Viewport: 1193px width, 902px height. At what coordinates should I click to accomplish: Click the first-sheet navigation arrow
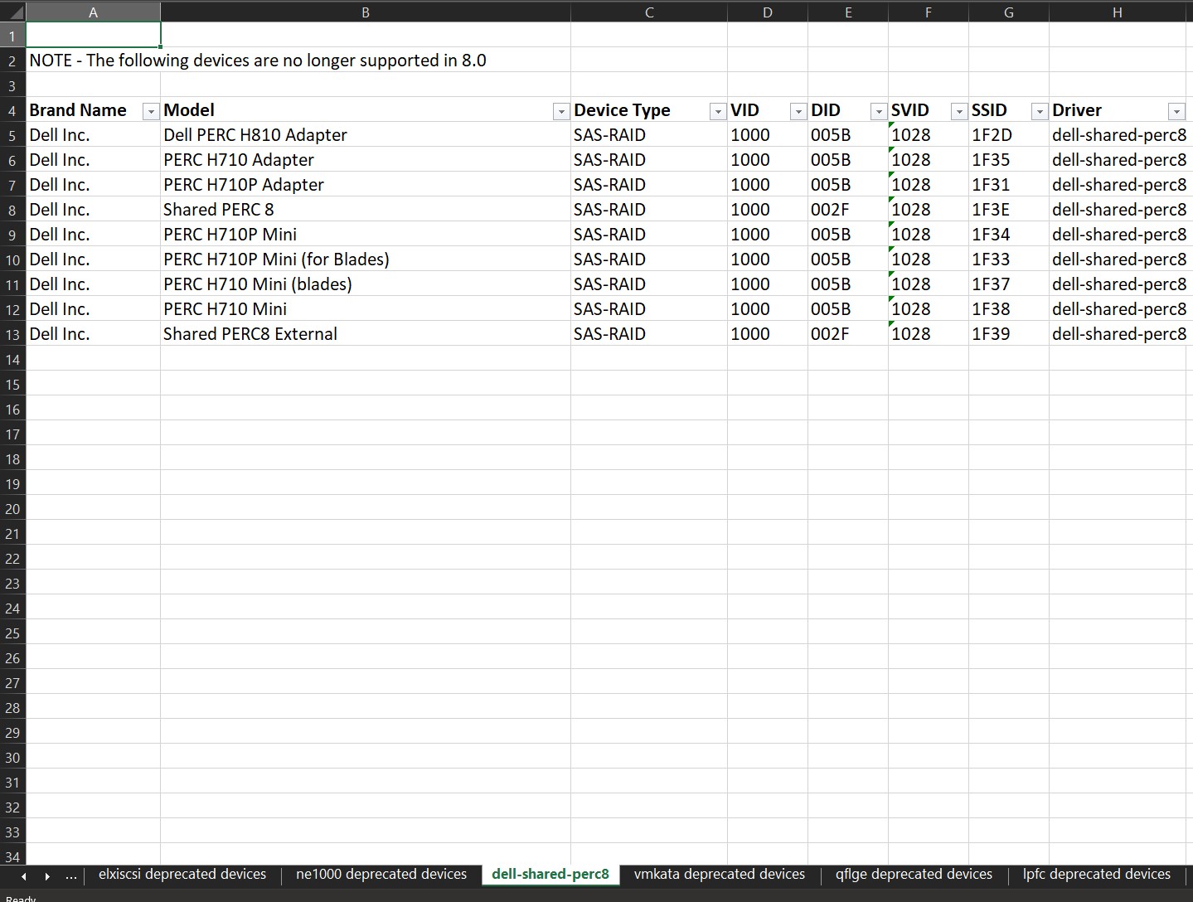click(23, 875)
